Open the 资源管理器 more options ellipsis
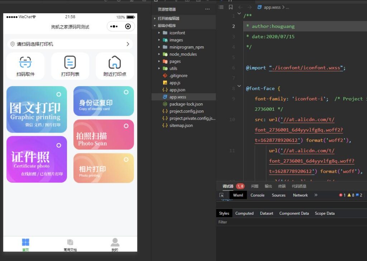 (x=207, y=9)
